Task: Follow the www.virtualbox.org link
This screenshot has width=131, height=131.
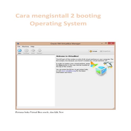Action: coord(69,71)
